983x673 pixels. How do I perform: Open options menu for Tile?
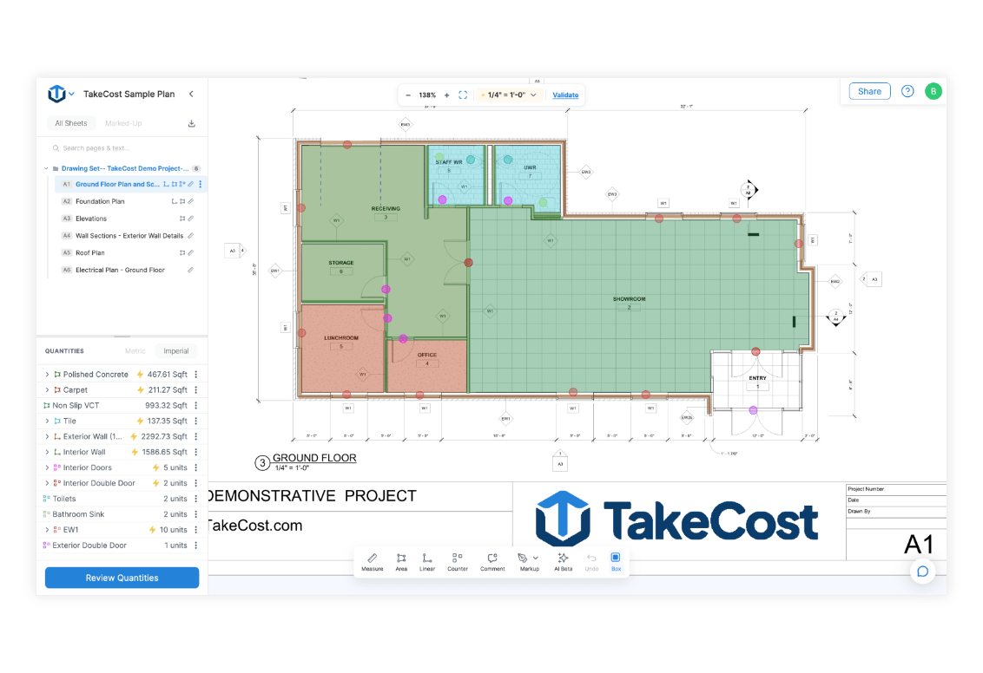(x=196, y=421)
